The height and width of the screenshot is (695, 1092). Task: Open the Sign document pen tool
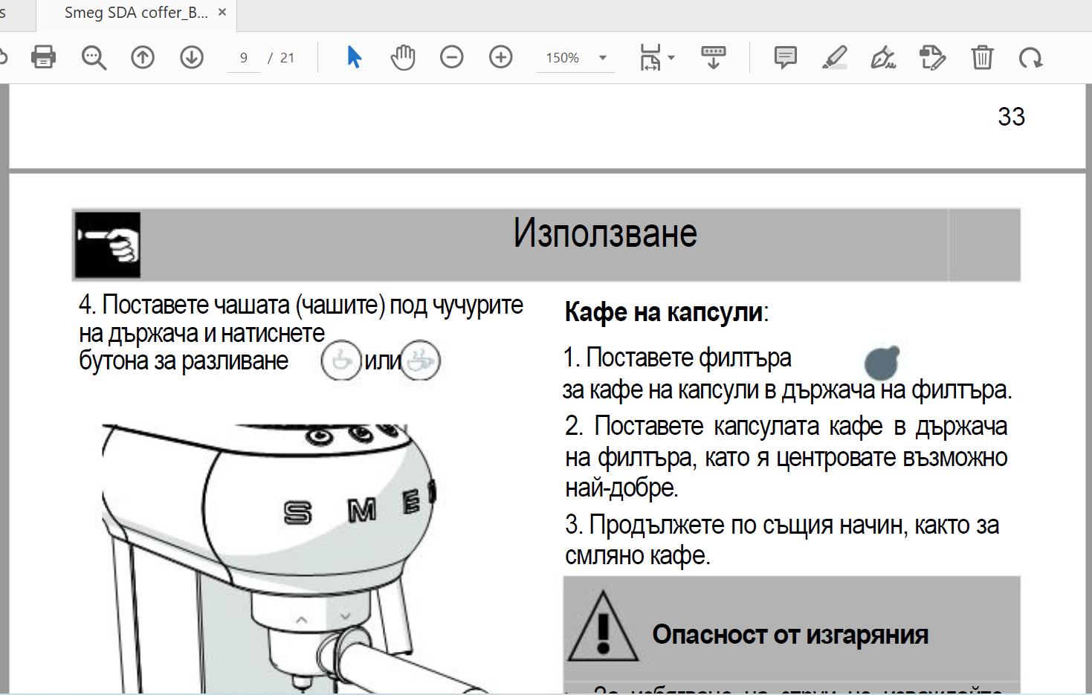(883, 57)
